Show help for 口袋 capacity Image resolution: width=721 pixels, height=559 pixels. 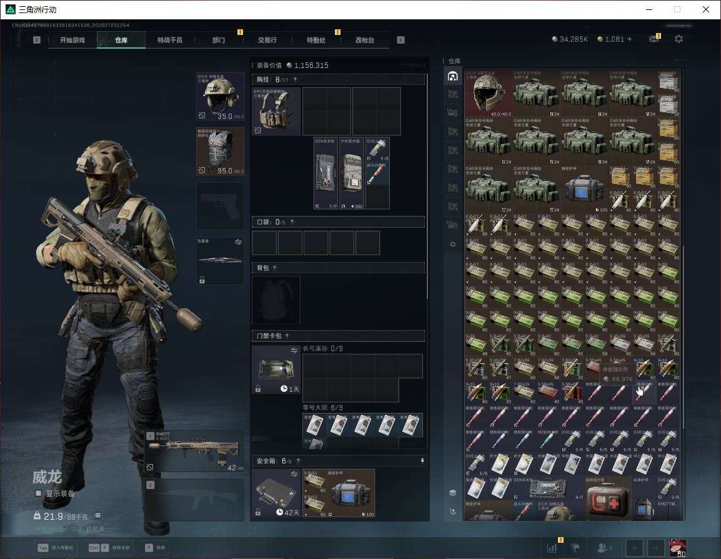(x=292, y=222)
